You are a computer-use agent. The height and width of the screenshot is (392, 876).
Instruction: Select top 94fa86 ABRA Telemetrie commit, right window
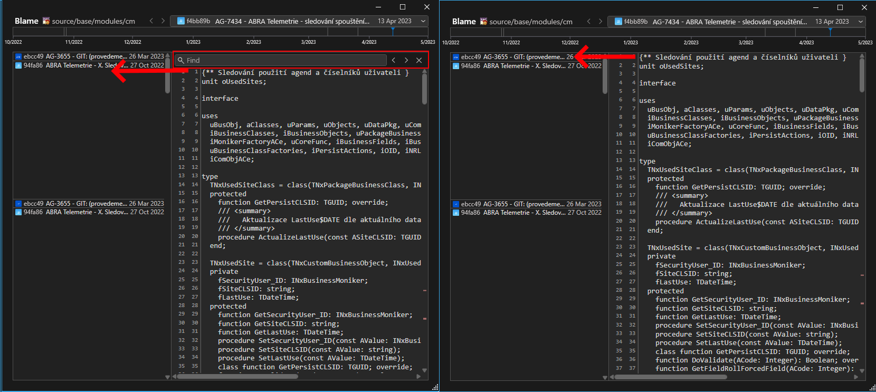click(527, 66)
